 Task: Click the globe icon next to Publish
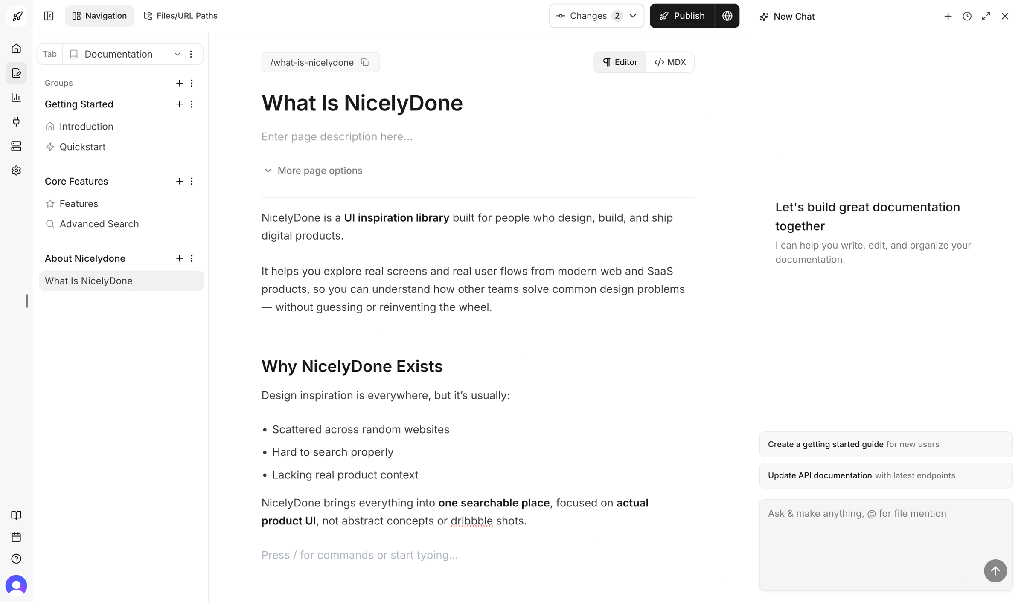[727, 16]
